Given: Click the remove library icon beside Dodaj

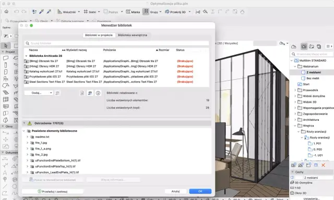Looking at the screenshot, I should (57, 93).
